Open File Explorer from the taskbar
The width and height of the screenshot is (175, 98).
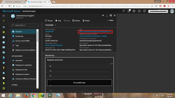[18, 95]
